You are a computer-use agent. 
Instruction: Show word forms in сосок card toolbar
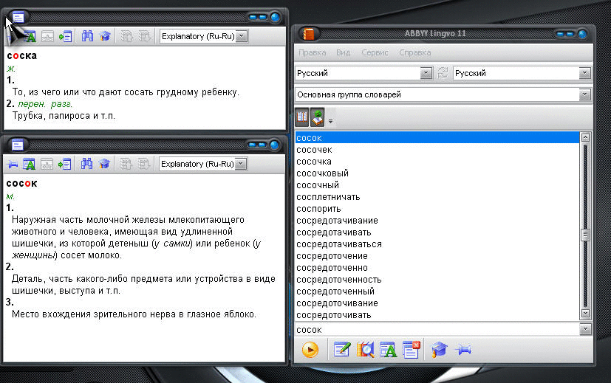pos(29,165)
